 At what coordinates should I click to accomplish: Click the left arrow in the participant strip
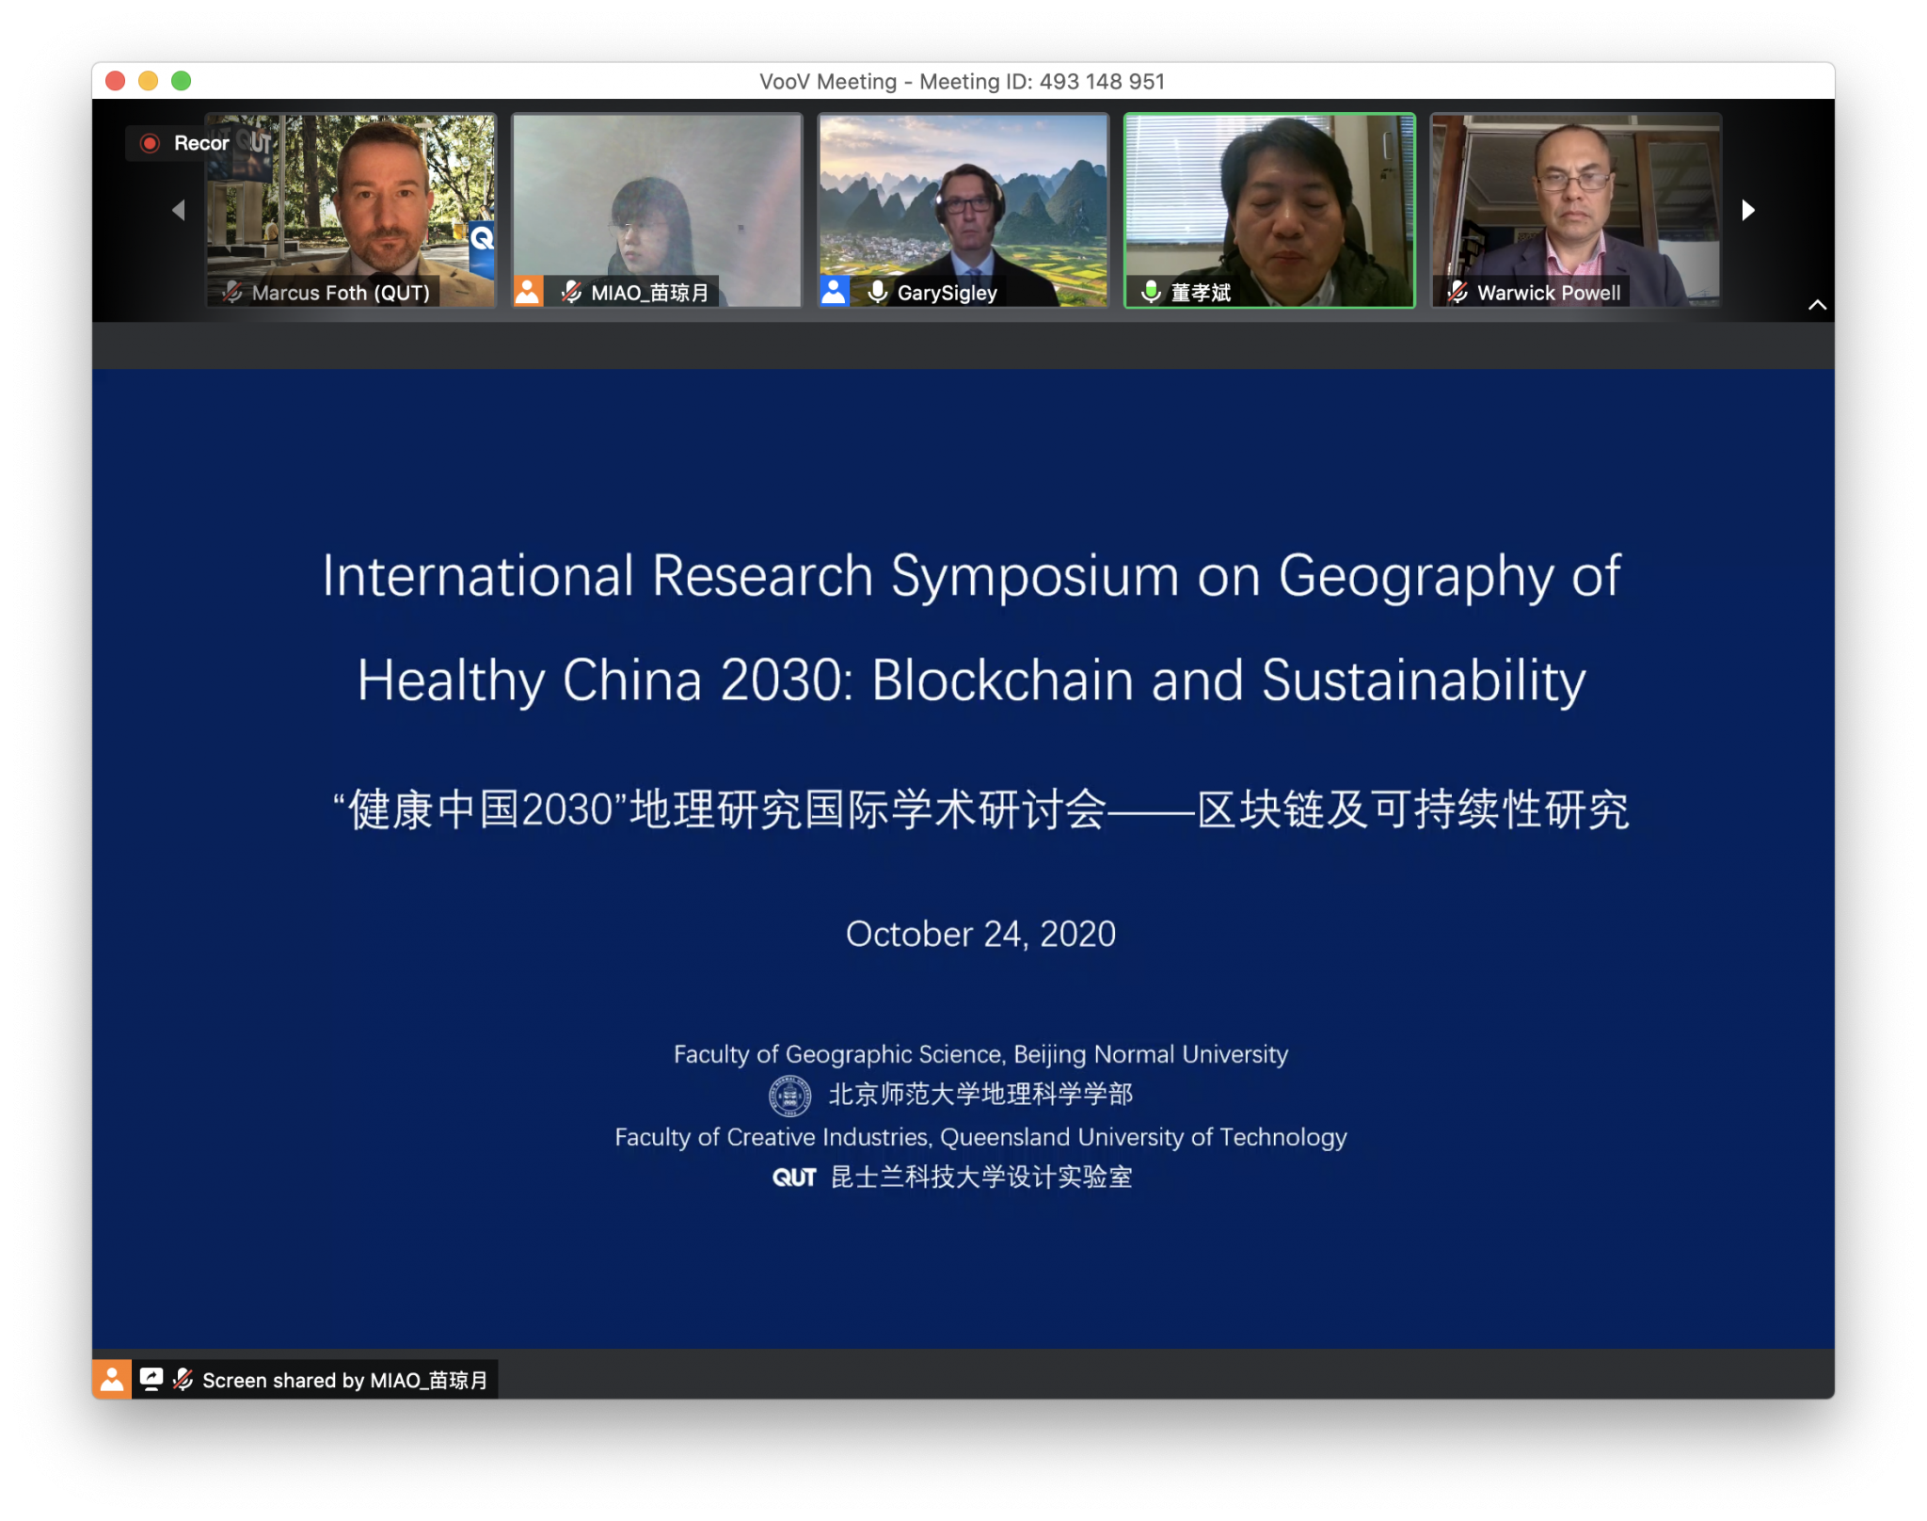(x=179, y=210)
